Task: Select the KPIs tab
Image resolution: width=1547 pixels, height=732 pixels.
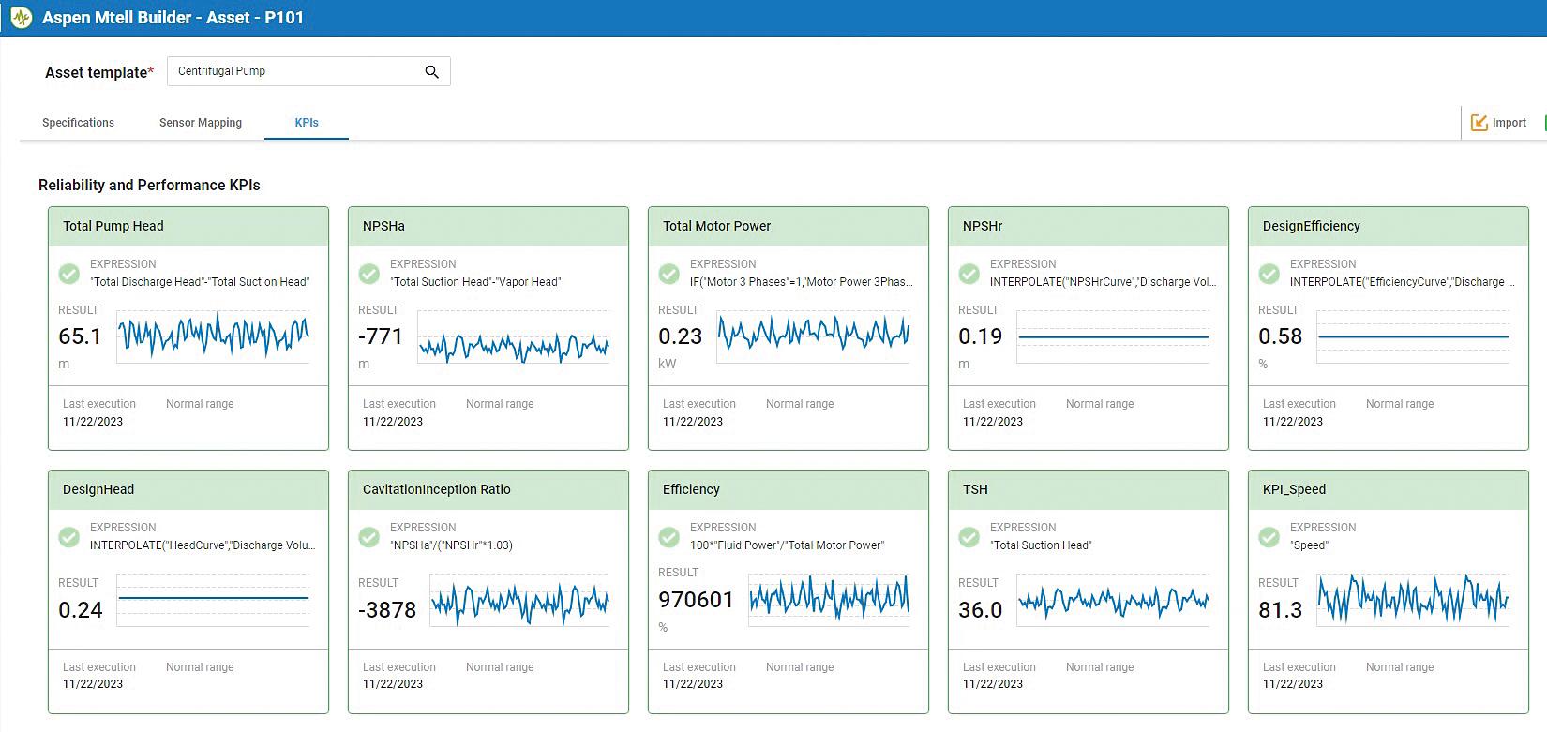Action: coord(307,123)
